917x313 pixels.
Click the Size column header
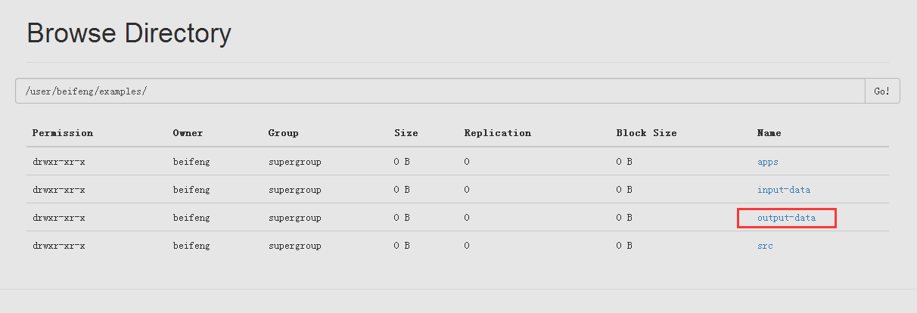(406, 133)
